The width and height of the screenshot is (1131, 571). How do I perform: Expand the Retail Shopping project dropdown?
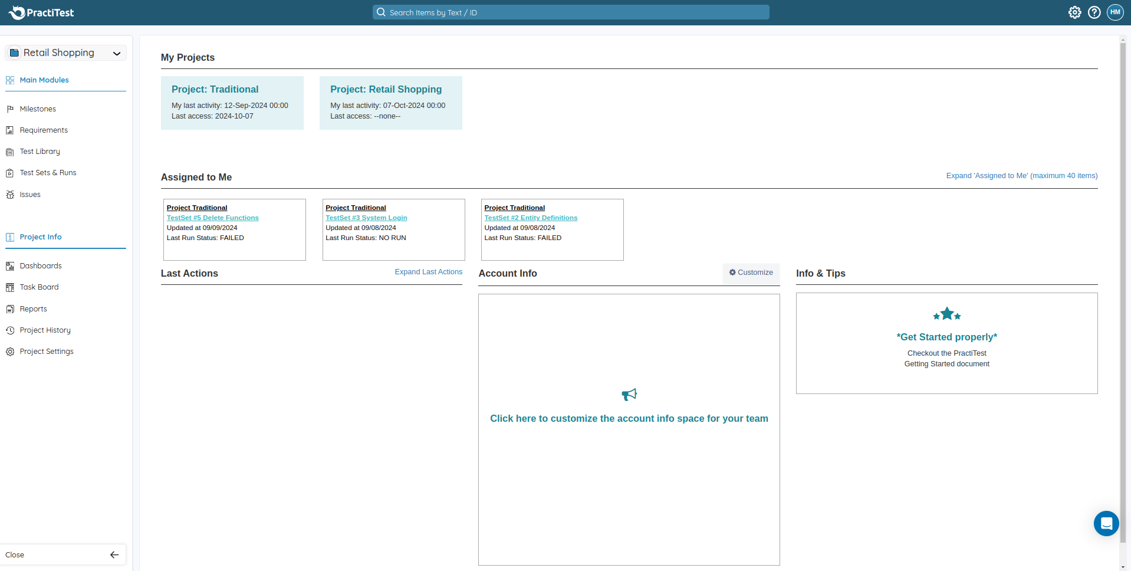(117, 53)
